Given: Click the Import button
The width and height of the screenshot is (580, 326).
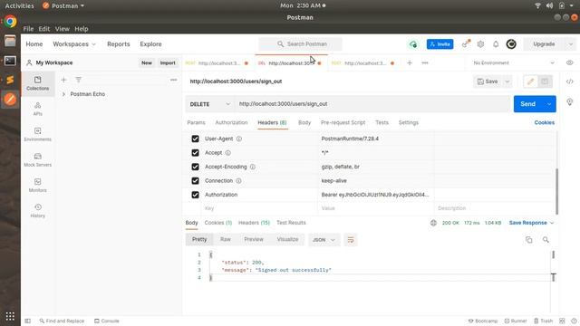Looking at the screenshot, I should click(168, 62).
